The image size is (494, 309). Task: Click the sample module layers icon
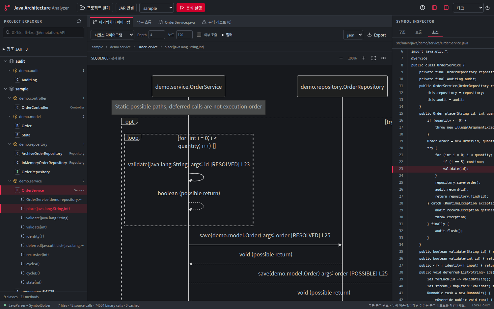(x=12, y=89)
